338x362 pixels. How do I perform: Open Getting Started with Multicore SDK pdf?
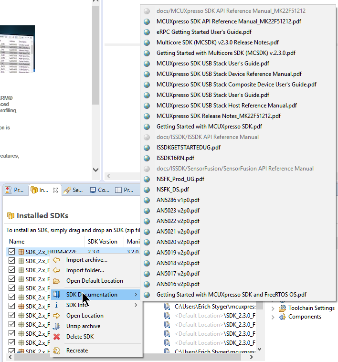click(x=226, y=53)
